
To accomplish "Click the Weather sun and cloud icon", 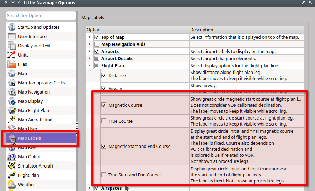I will pos(12,184).
